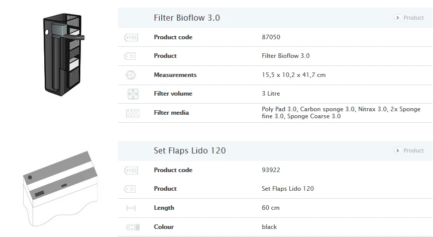
Task: Click the arrow next to the Bioflow Product link
Action: coord(397,18)
